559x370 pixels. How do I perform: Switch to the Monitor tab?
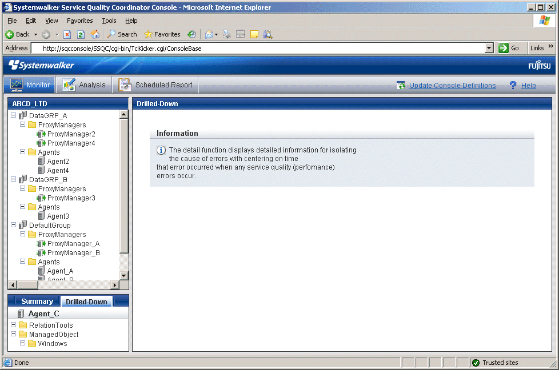(x=29, y=85)
